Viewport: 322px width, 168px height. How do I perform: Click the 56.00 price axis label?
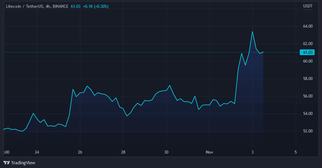pyautogui.click(x=308, y=96)
